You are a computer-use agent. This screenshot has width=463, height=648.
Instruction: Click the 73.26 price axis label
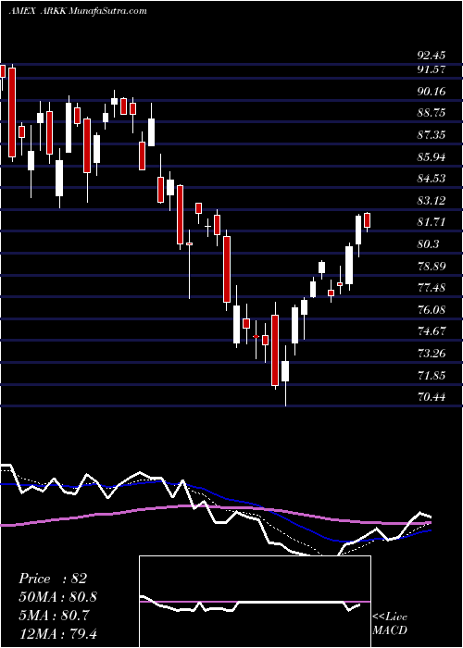[432, 354]
